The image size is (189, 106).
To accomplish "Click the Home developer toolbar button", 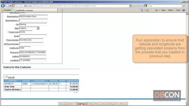I will [61, 104].
